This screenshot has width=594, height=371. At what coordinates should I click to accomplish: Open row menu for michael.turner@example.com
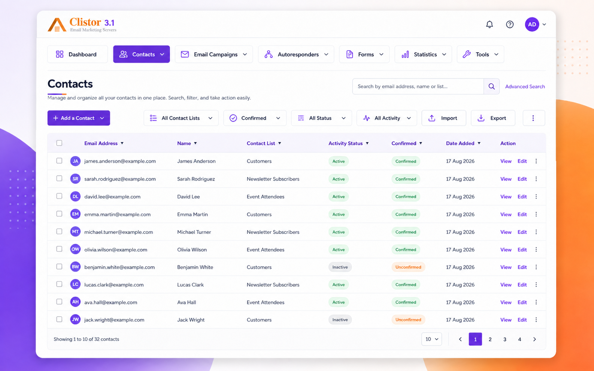[x=536, y=232]
